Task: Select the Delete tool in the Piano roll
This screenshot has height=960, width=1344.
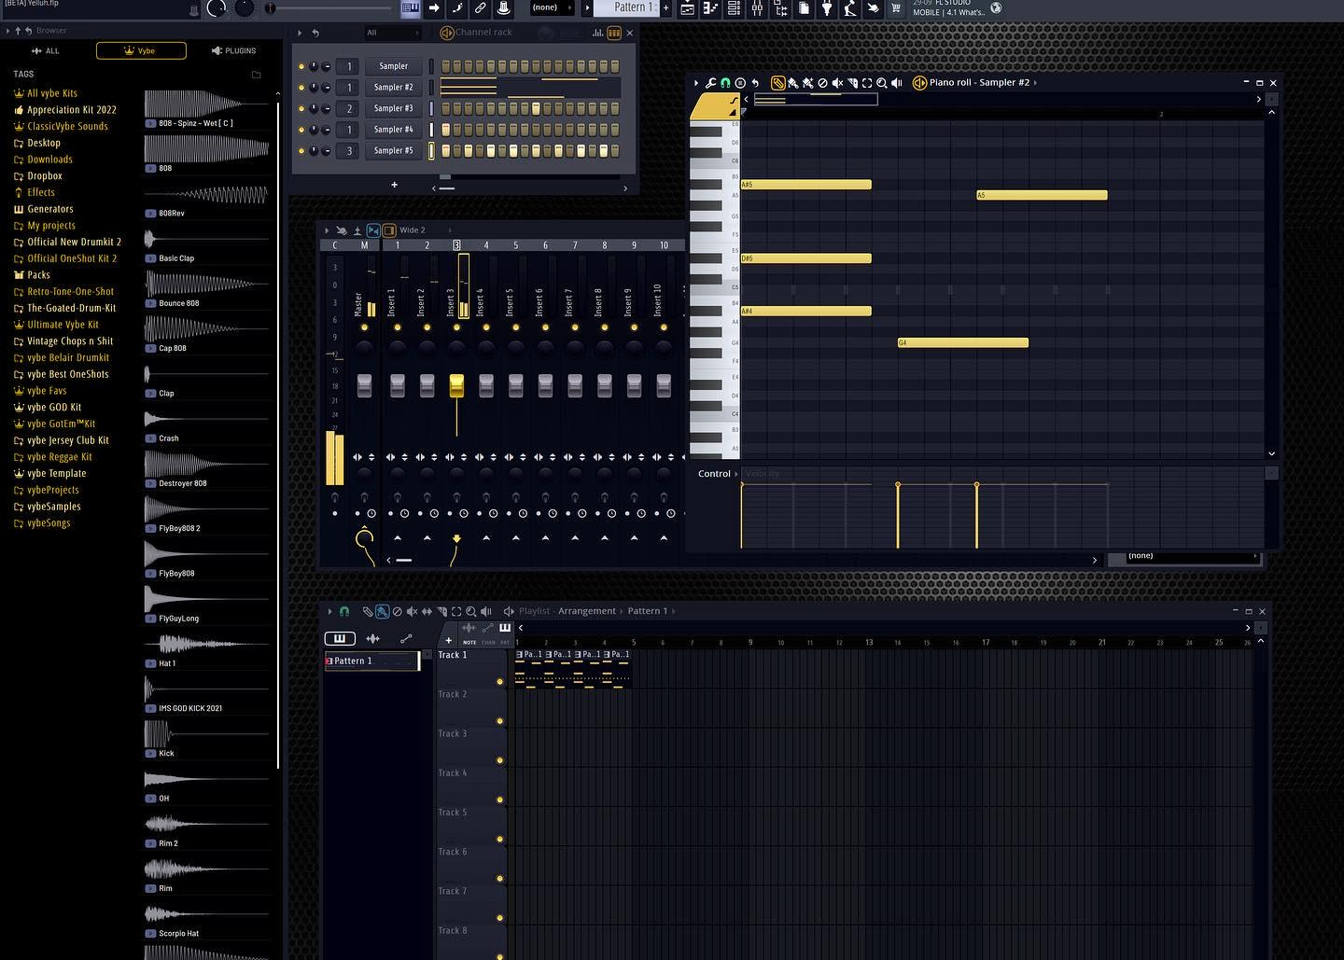Action: tap(822, 83)
